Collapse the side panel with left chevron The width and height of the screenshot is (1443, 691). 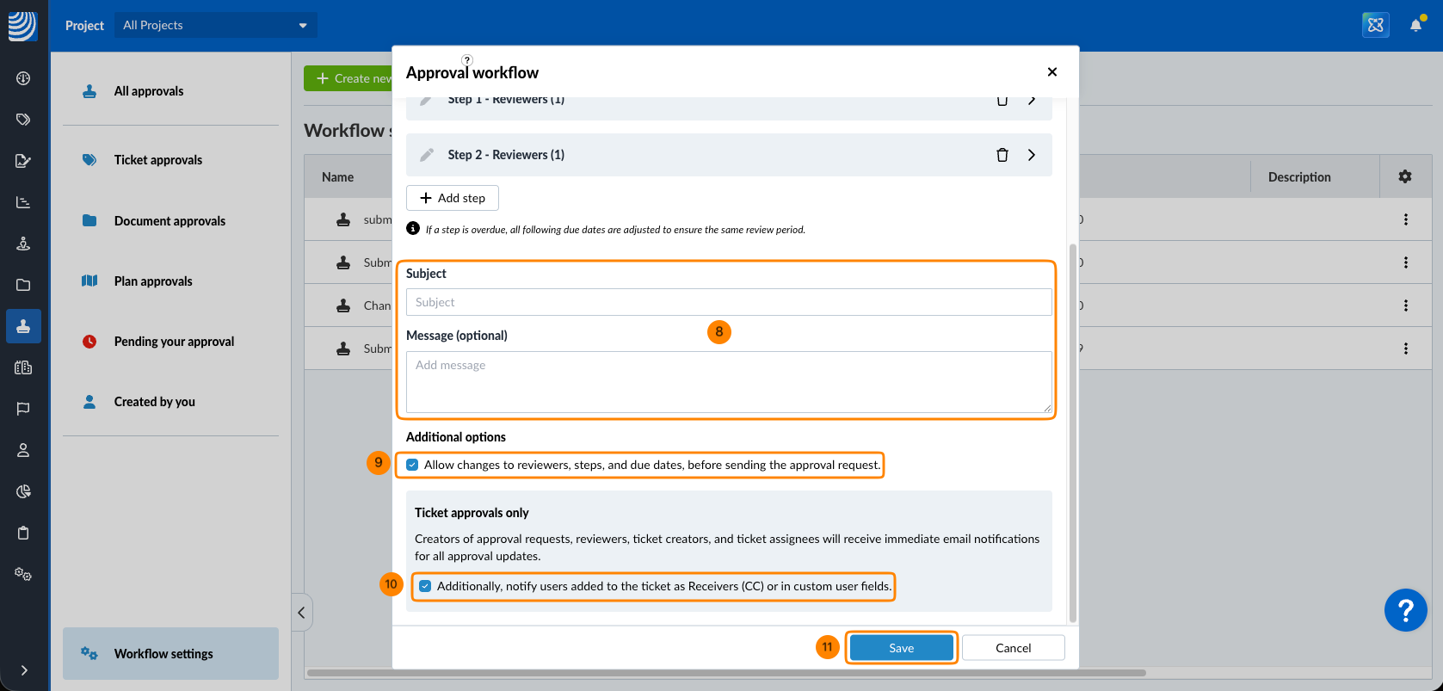[x=301, y=613]
